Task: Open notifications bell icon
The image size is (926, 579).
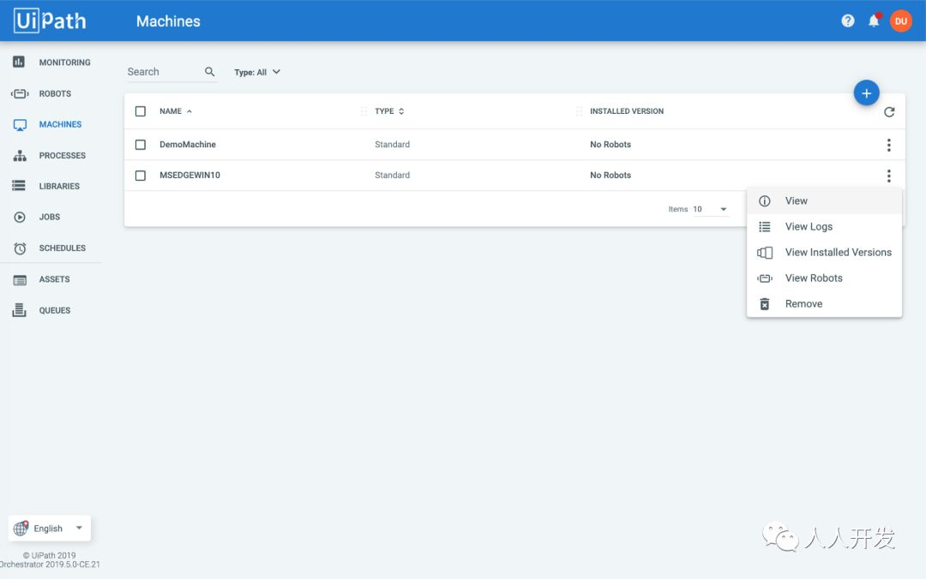Action: [874, 21]
